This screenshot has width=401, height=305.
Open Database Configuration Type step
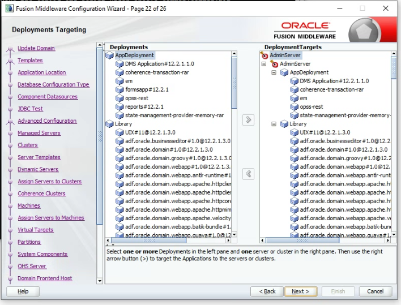(53, 84)
